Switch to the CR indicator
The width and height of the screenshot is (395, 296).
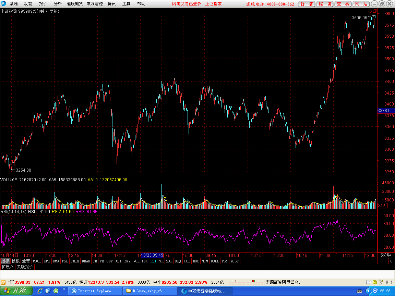[95, 261]
